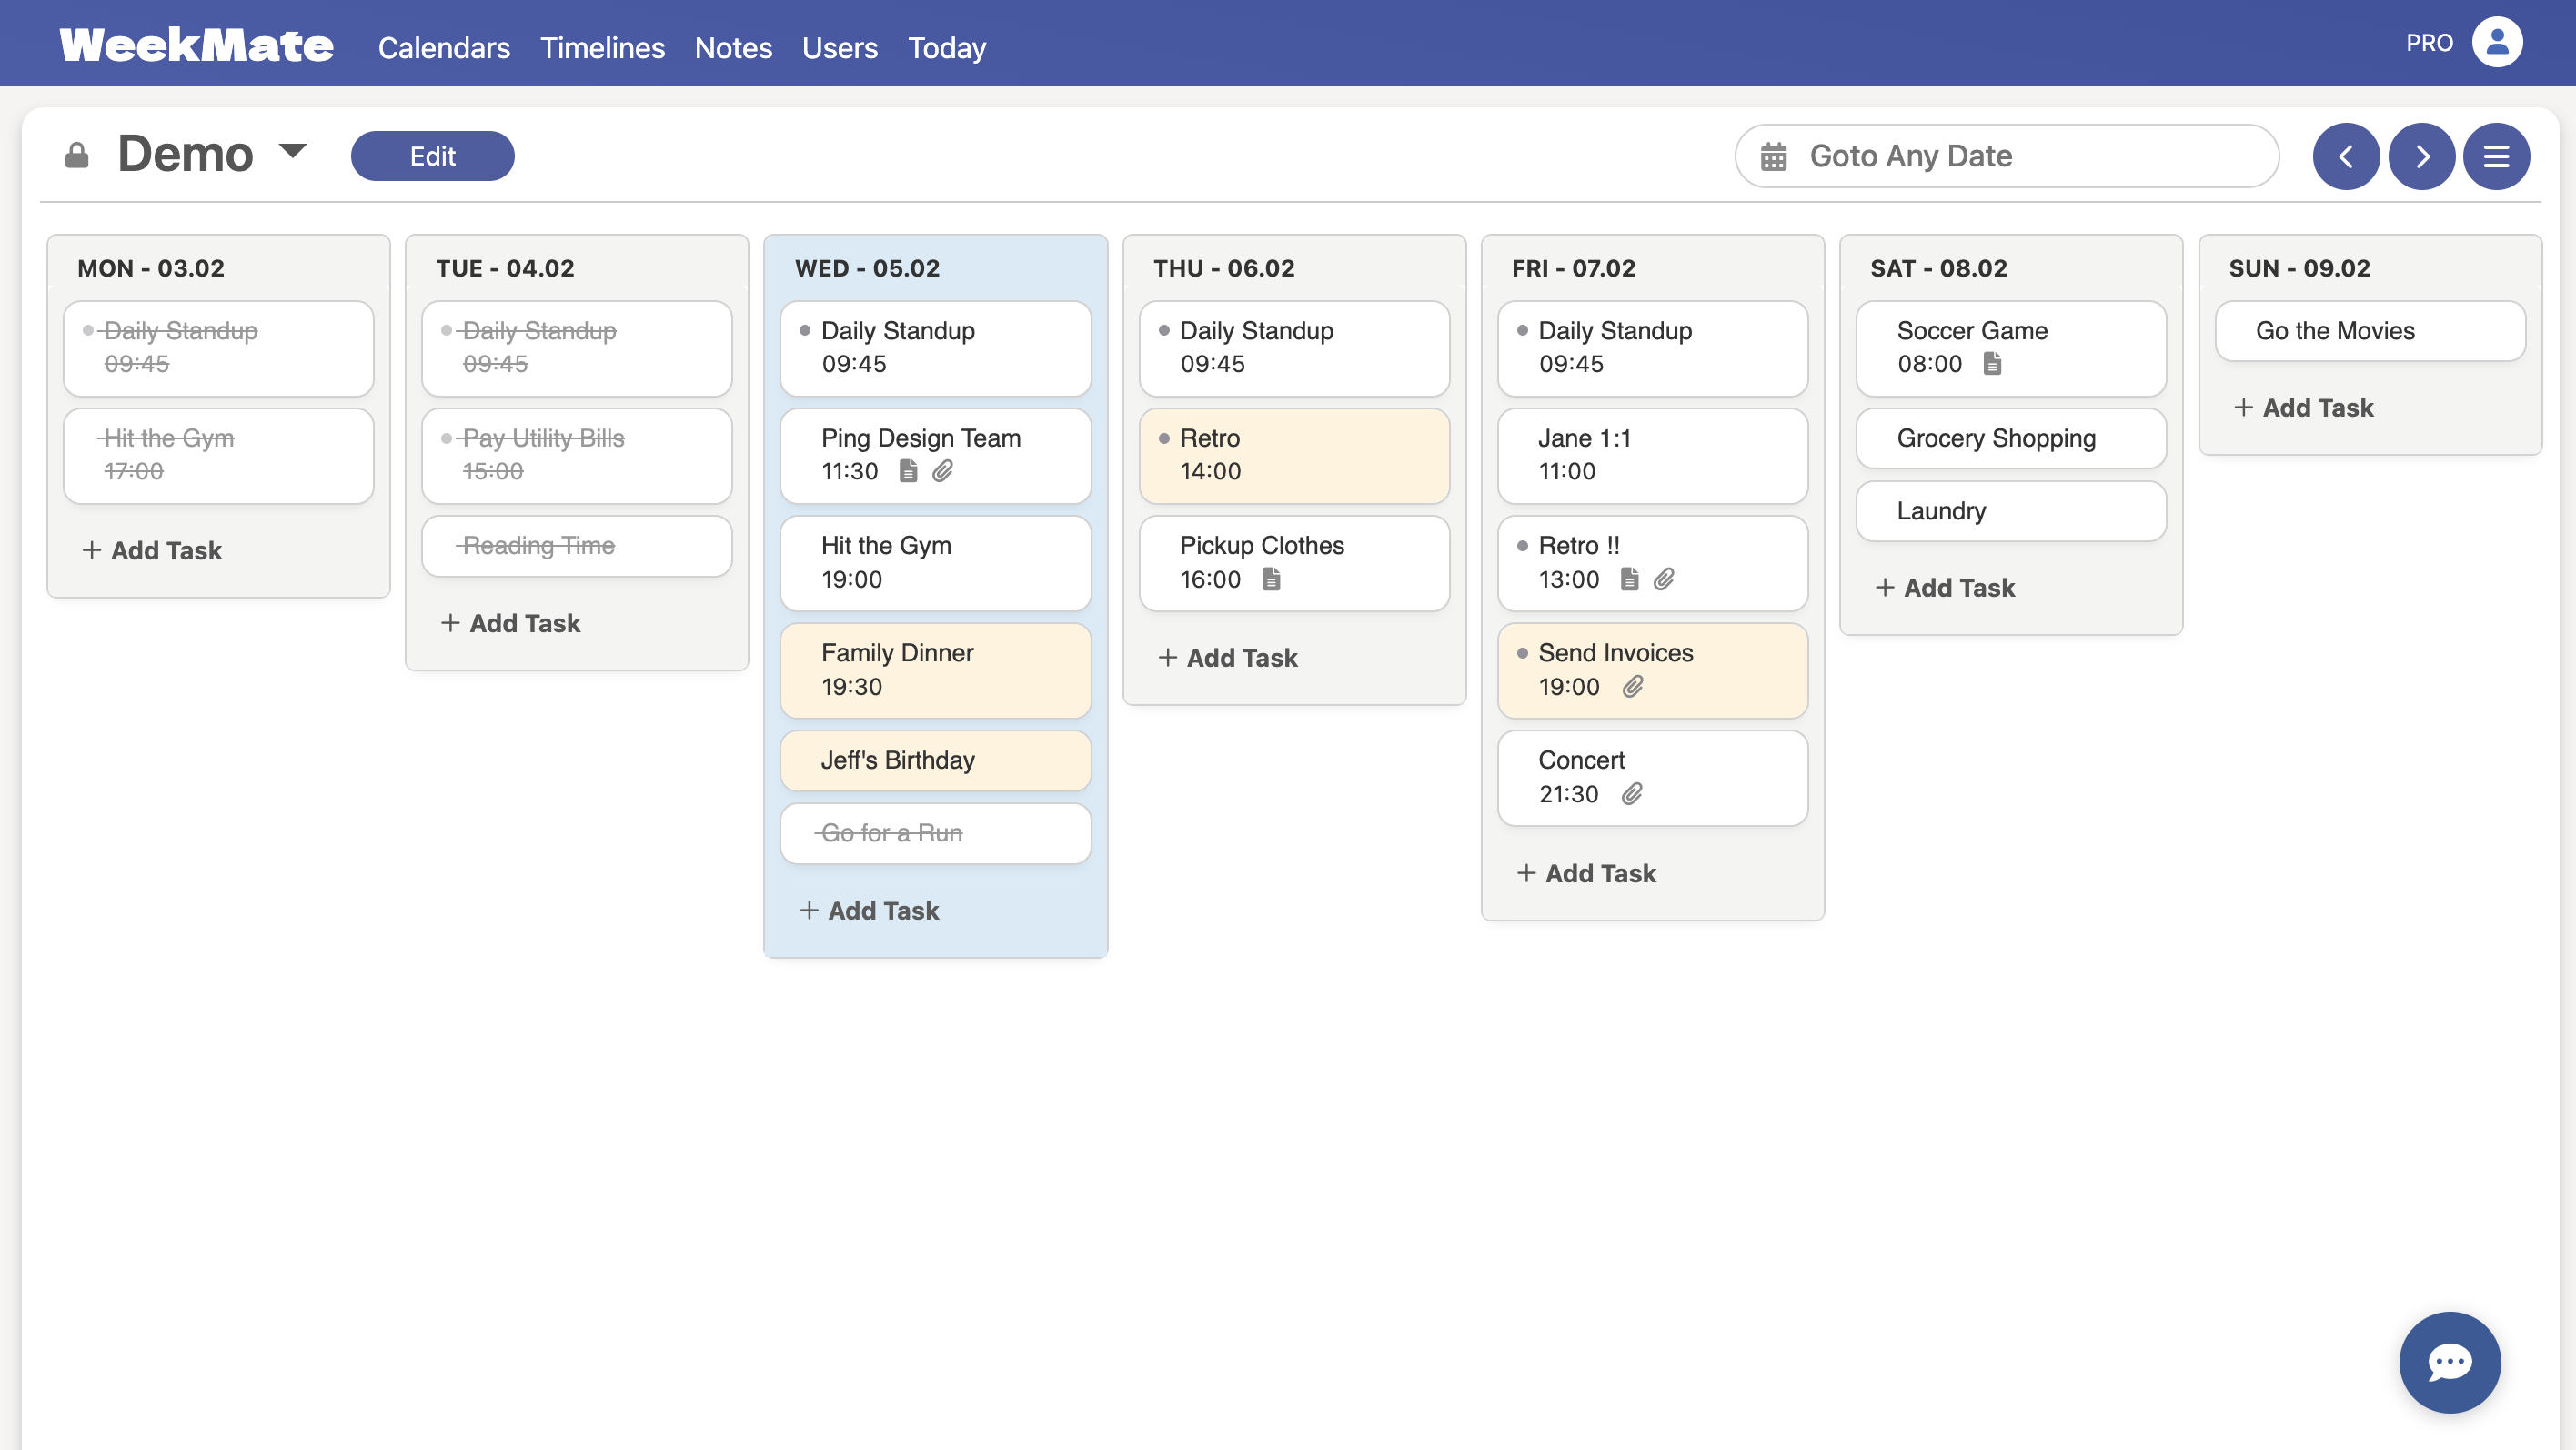Screen dimensions: 2576x1450
Task: Open Tuesday's completed Daily Standup task
Action: pos(577,348)
